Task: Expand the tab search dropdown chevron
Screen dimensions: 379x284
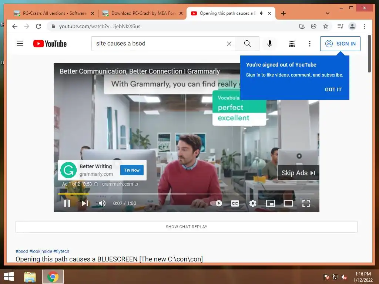Action: click(x=327, y=13)
